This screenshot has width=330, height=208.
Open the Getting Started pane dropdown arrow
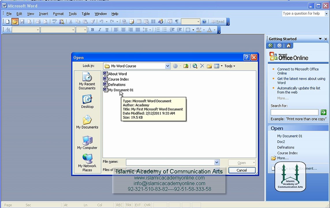coord(320,39)
